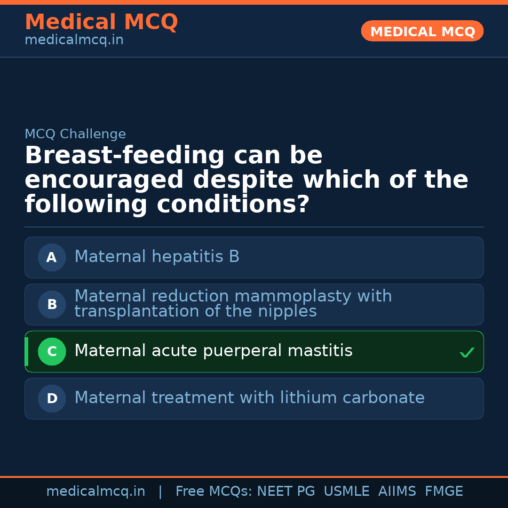This screenshot has width=508, height=508.
Task: Click the 'Free MCQs:' footer label
Action: pos(214,492)
